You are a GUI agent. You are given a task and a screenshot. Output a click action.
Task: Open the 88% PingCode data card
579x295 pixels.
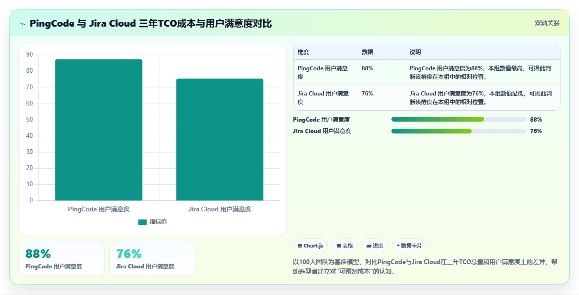coord(61,258)
